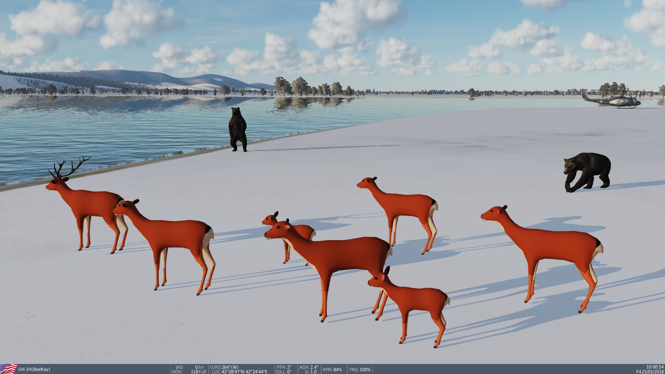Click the ROLL angle readout

[284, 372]
